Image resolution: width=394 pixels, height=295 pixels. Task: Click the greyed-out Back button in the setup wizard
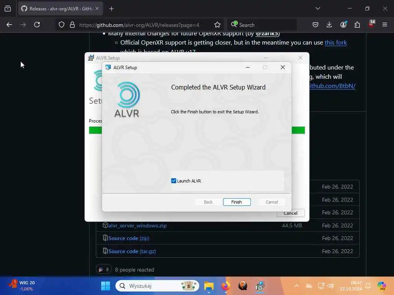pyautogui.click(x=208, y=202)
